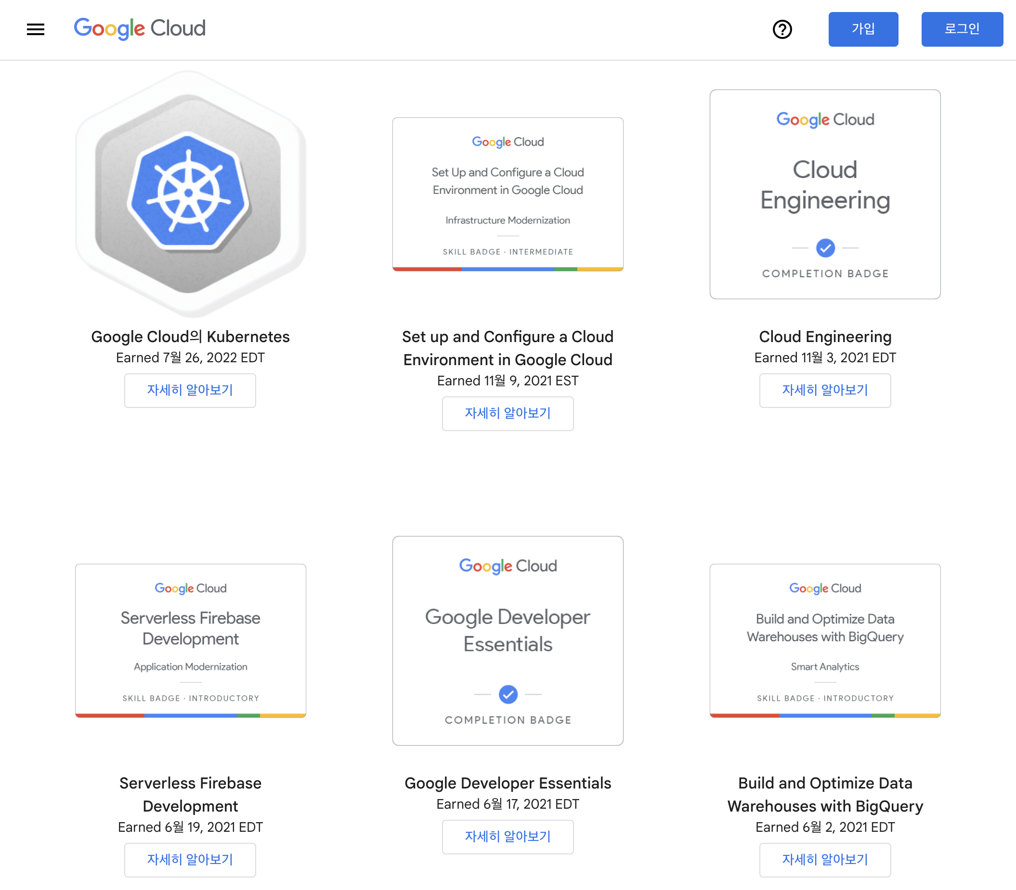The width and height of the screenshot is (1016, 890).
Task: Click Google Cloud logo in Cloud Engineering badge
Action: pos(825,120)
